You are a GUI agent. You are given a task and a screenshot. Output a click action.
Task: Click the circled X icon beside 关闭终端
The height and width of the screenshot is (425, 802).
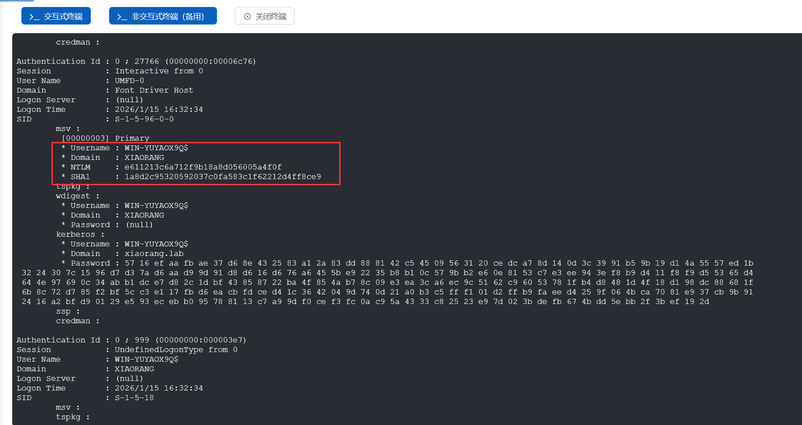click(x=247, y=17)
